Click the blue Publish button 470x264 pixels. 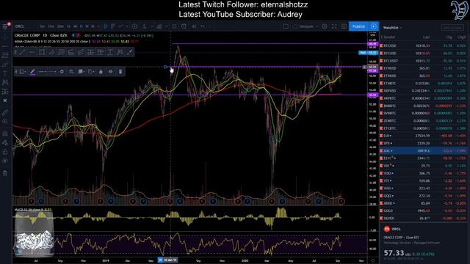358,26
